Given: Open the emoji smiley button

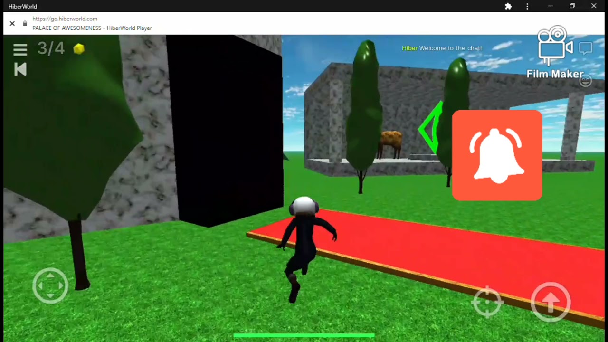Looking at the screenshot, I should (586, 81).
